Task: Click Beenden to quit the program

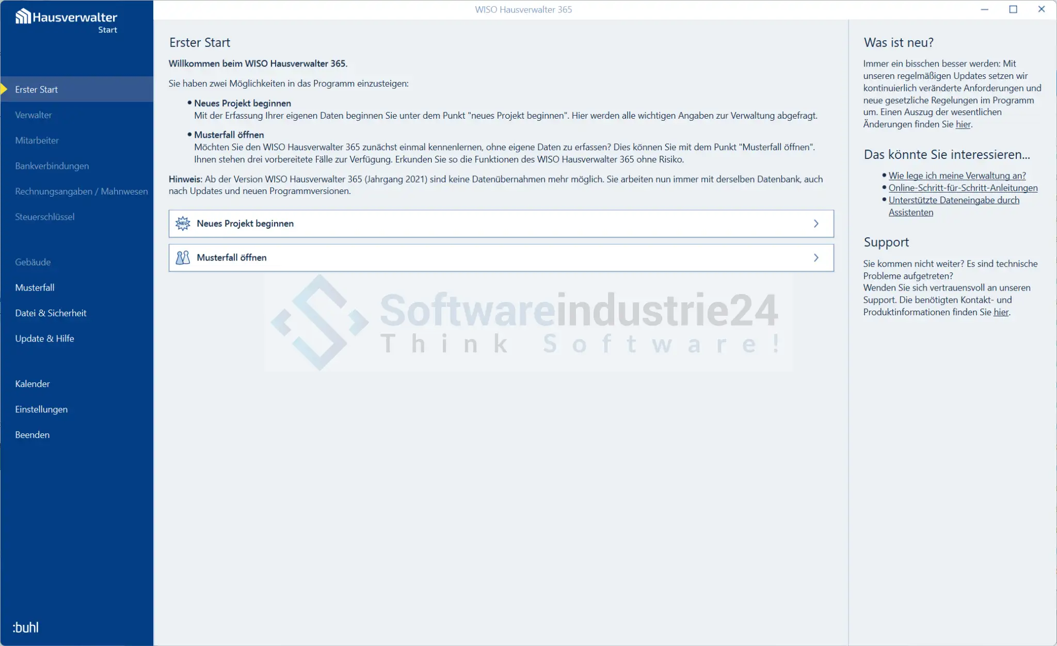Action: (33, 435)
